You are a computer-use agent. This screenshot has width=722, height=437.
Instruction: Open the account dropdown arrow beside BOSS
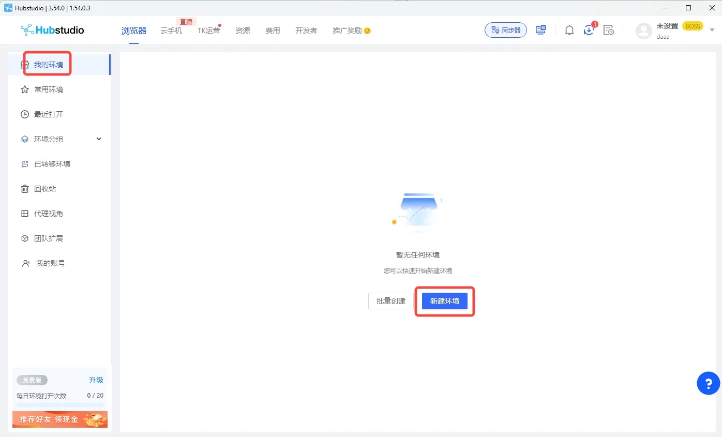click(712, 29)
